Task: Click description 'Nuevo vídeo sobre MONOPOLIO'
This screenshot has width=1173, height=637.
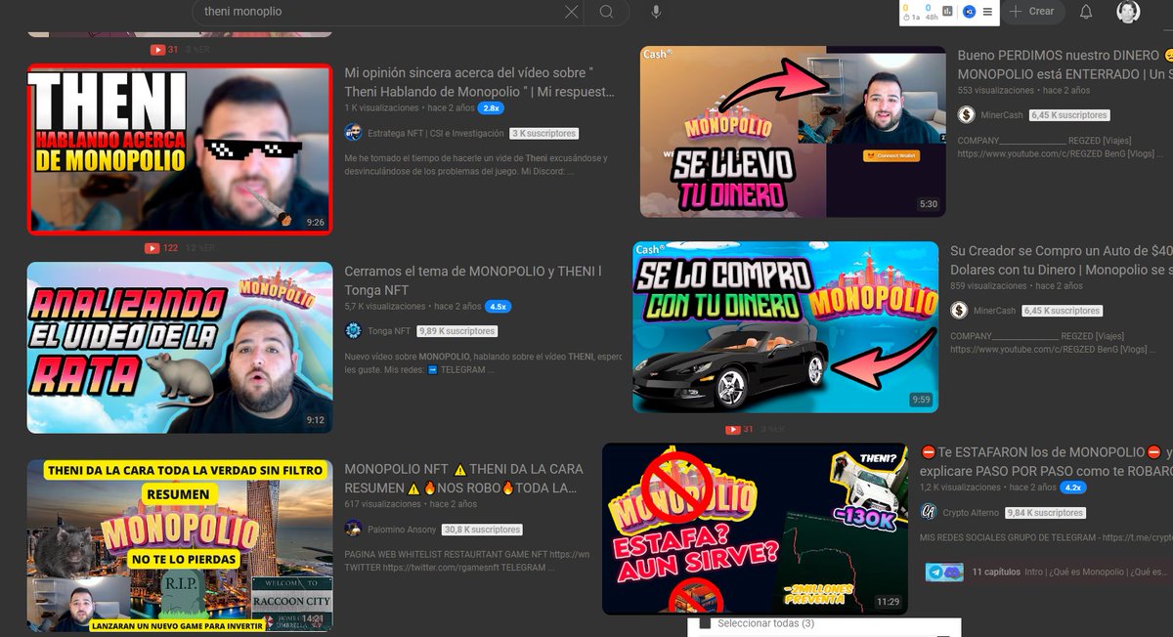Action: tap(483, 362)
